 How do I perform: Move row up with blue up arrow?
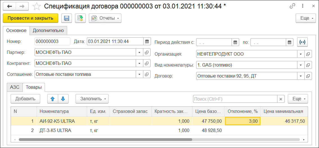53,99
